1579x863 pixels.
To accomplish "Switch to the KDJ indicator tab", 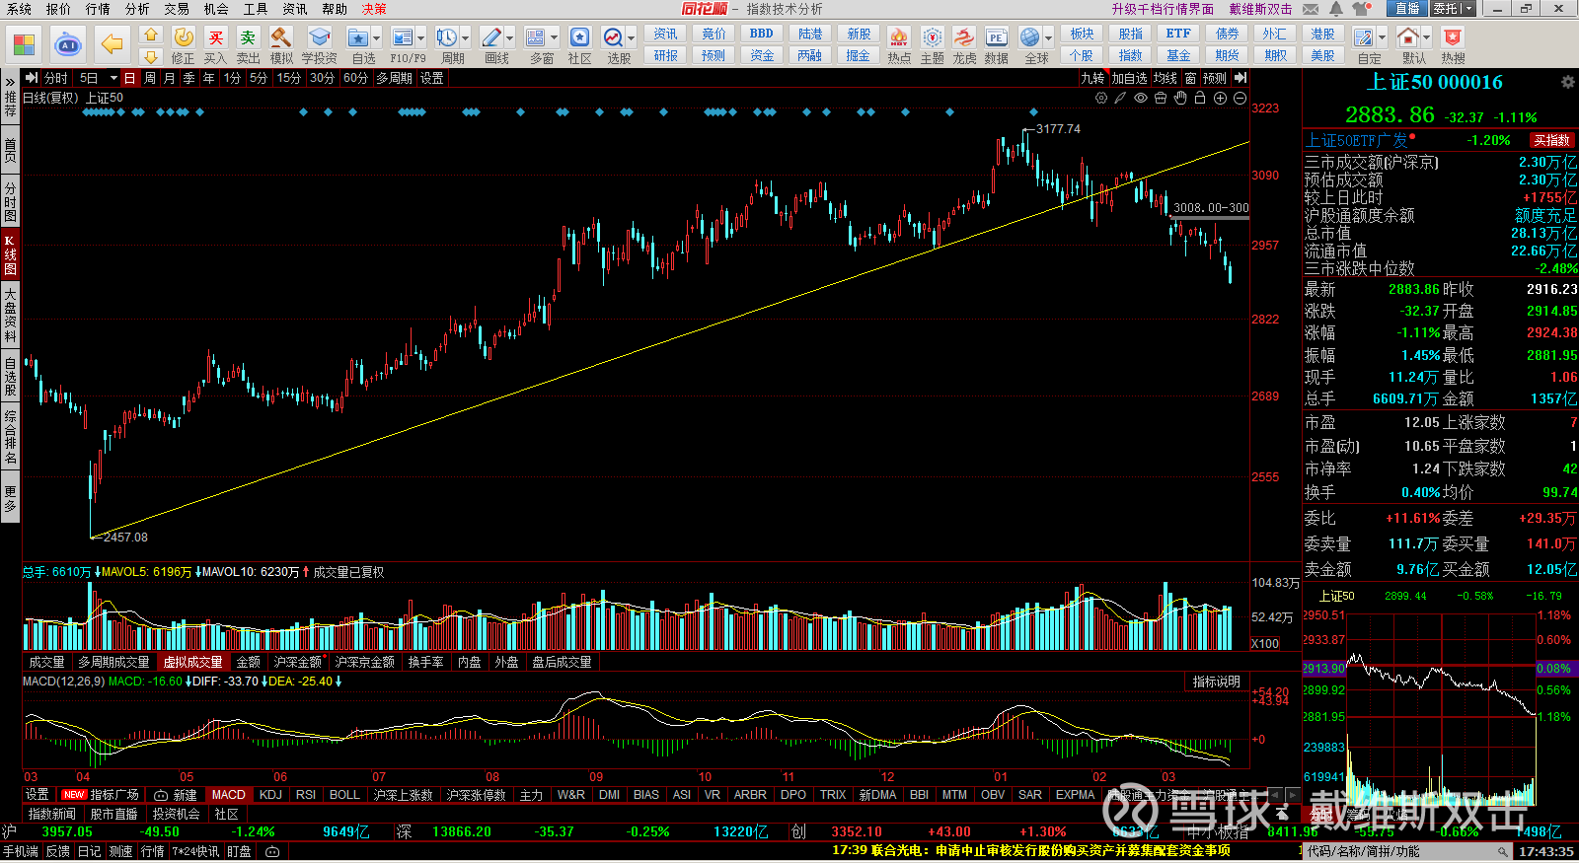I will click(270, 795).
